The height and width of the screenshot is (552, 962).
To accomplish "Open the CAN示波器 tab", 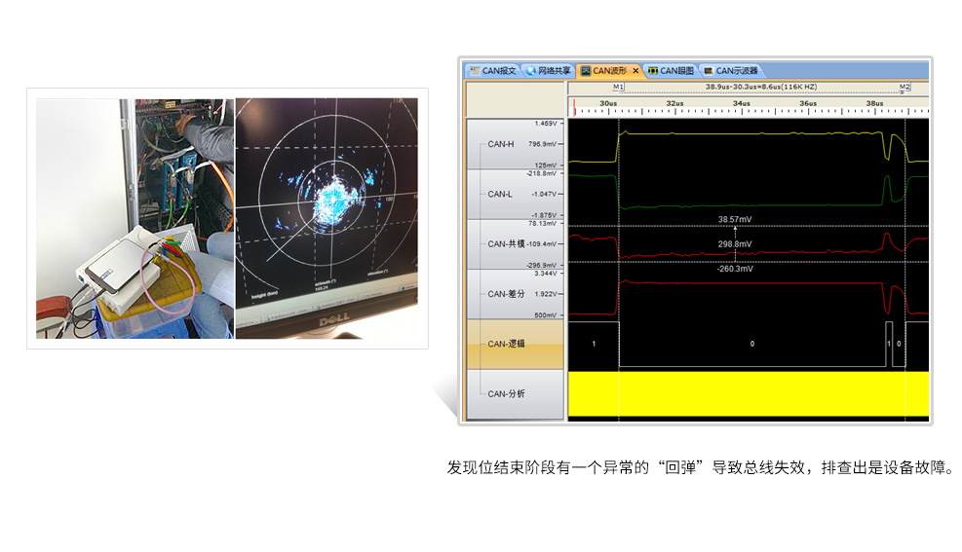I will pos(736,71).
